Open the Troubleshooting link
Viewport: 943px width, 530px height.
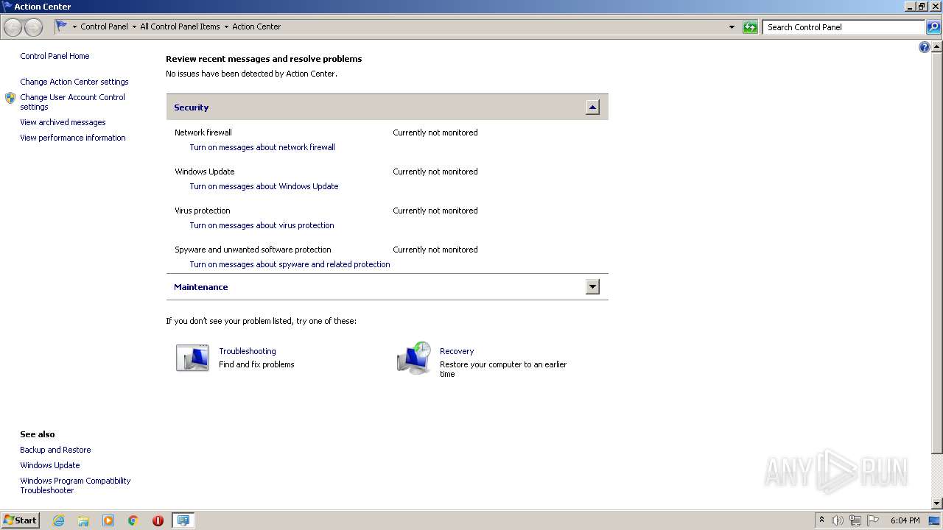point(248,351)
